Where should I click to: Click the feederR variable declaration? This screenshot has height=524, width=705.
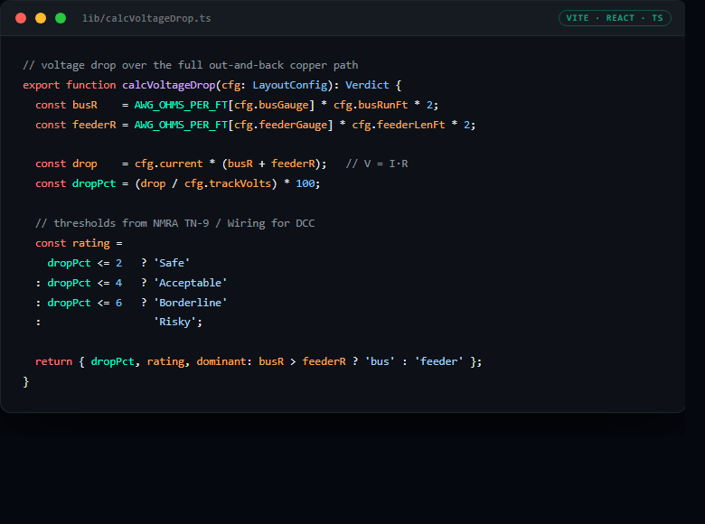94,125
